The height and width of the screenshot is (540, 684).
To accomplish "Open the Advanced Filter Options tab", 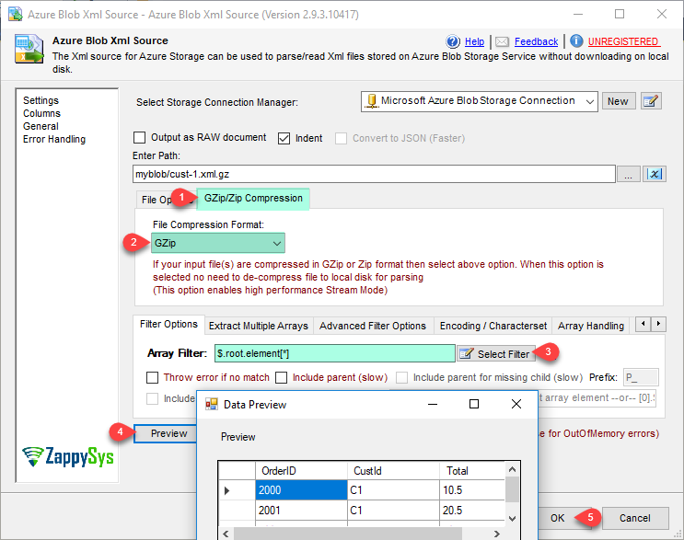I will [373, 326].
